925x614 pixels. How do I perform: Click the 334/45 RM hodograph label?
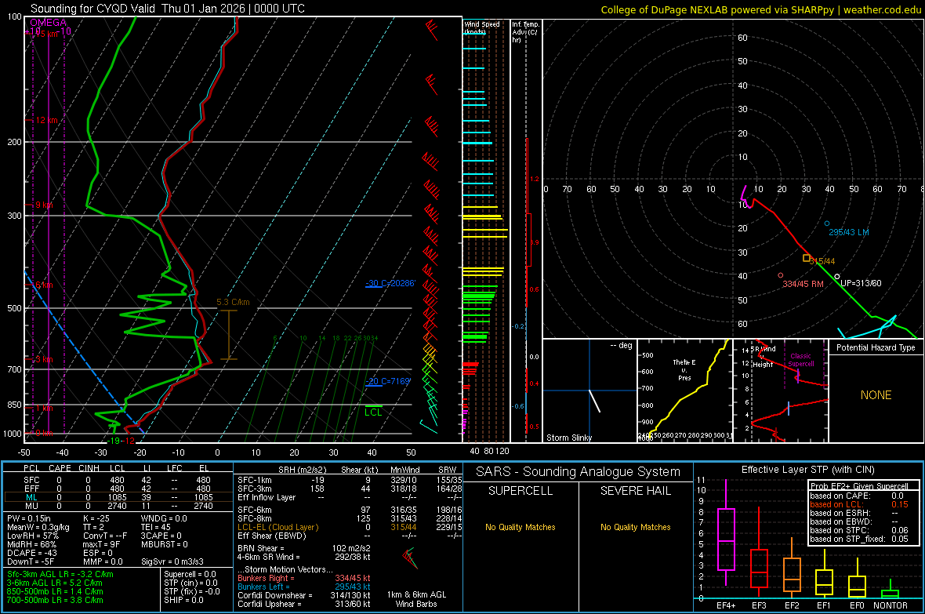click(803, 284)
